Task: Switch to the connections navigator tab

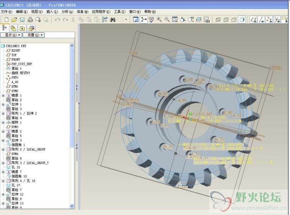Action: 31,28
